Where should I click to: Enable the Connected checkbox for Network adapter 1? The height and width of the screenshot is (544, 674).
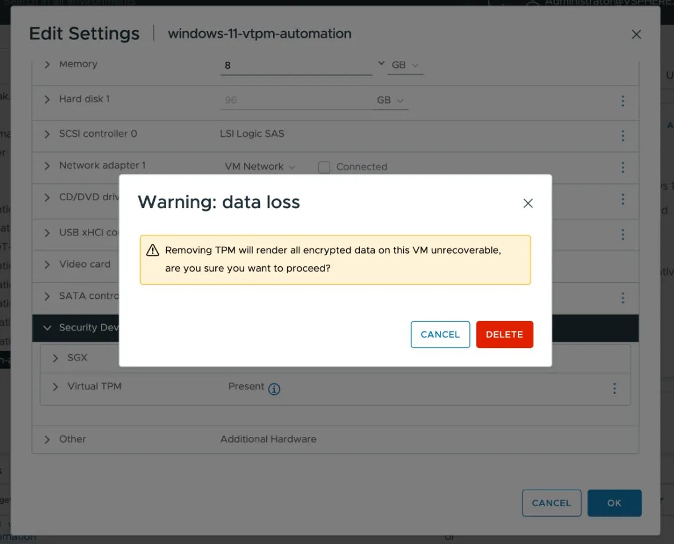(x=324, y=167)
